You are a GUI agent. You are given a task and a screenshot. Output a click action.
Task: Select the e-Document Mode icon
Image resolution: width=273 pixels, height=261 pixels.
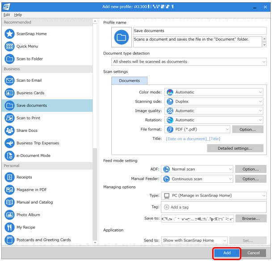tap(9, 156)
